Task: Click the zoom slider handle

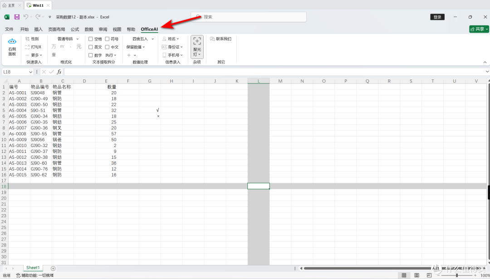Action: click(x=457, y=275)
